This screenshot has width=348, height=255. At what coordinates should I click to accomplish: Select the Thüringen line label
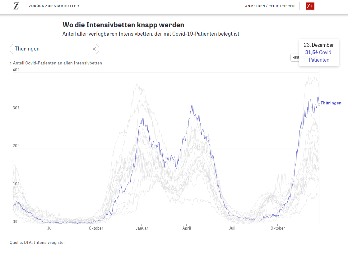pyautogui.click(x=331, y=103)
